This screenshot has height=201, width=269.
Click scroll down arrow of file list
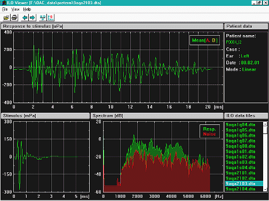265,189
